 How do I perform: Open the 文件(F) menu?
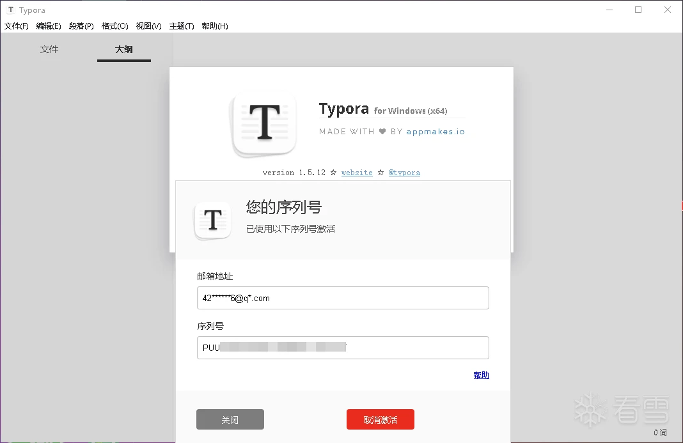17,26
